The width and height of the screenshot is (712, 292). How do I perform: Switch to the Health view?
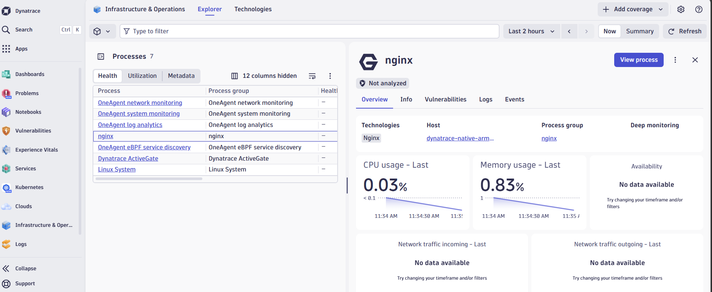point(108,76)
